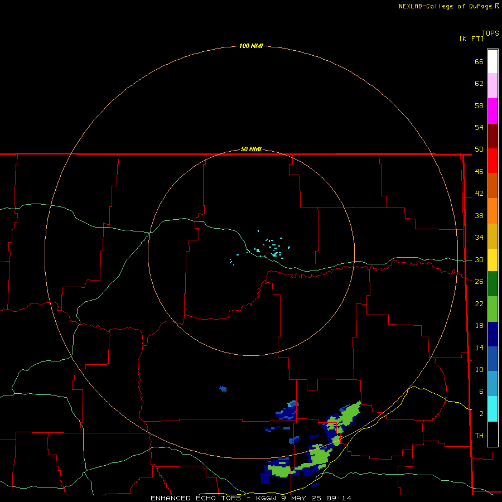Click the white swatch above 66 in legend
This screenshot has width=502, height=502.
pyautogui.click(x=493, y=61)
